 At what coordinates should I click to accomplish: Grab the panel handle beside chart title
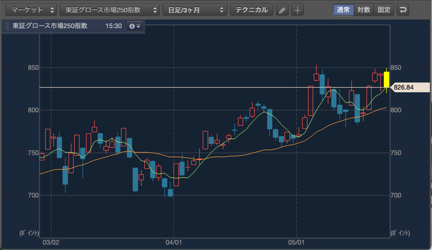(x=7, y=26)
